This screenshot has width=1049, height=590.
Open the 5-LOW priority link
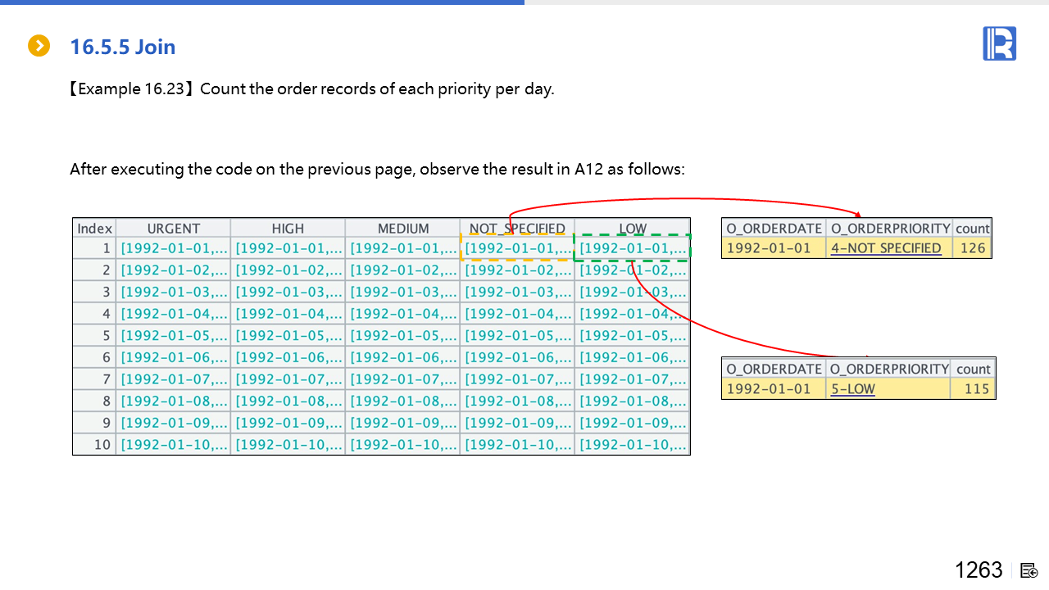click(x=852, y=389)
